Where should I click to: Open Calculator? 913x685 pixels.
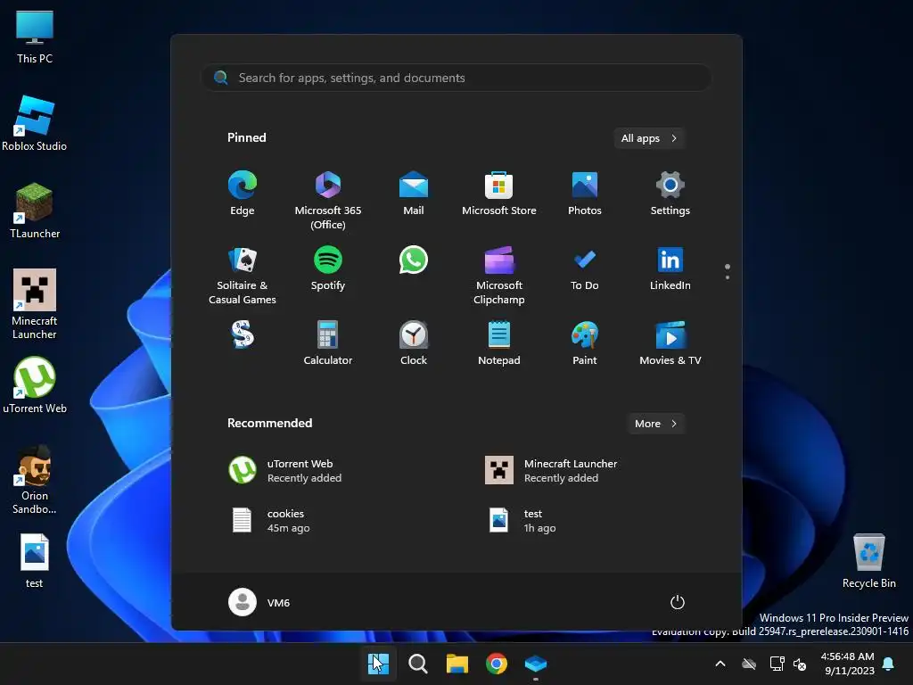point(328,343)
